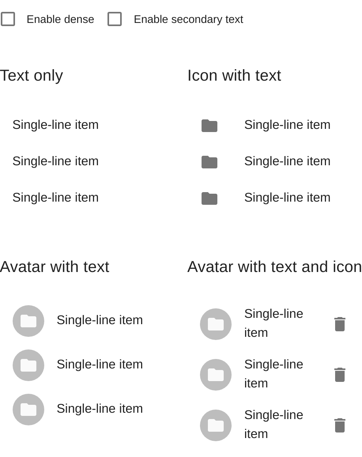This screenshot has height=457, width=362.
Task: Select the folder icon in second Icon with text row
Action: pyautogui.click(x=209, y=162)
